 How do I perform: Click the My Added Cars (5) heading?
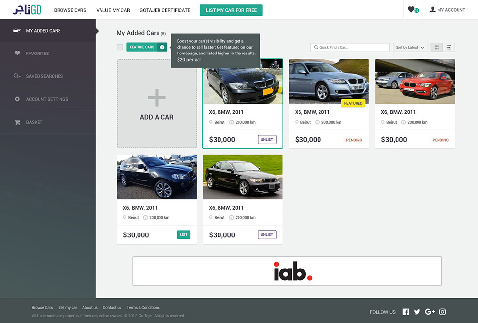[141, 33]
